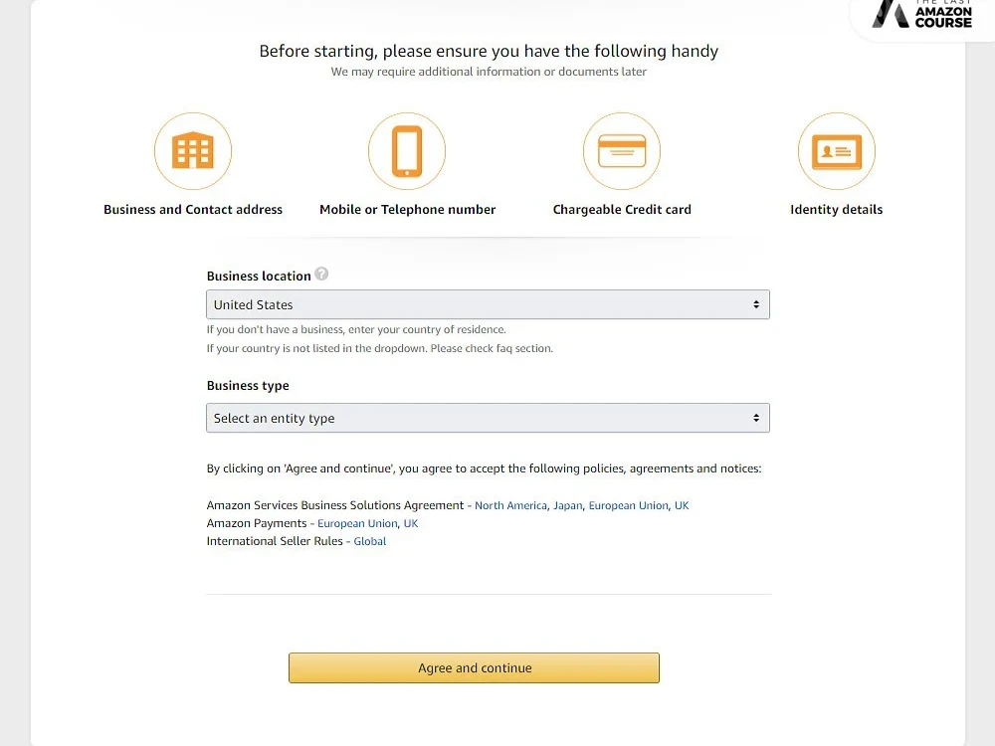
Task: Click the UK Business Solutions Agreement link
Action: 682,505
